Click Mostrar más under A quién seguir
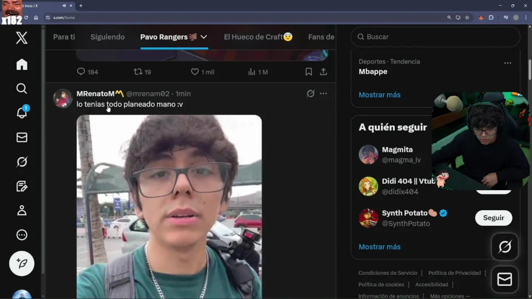Viewport: 532px width, 299px height. 379,247
